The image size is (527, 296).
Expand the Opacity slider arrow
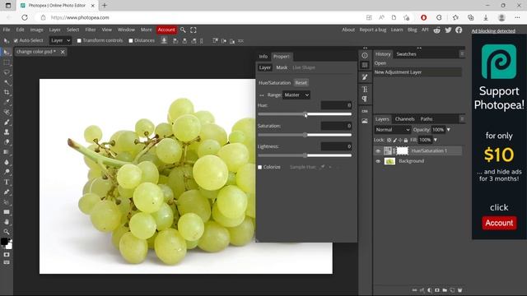448,130
